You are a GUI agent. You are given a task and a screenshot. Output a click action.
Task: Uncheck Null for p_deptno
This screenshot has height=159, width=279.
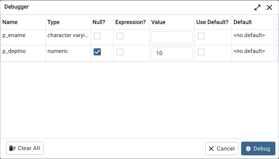[97, 52]
